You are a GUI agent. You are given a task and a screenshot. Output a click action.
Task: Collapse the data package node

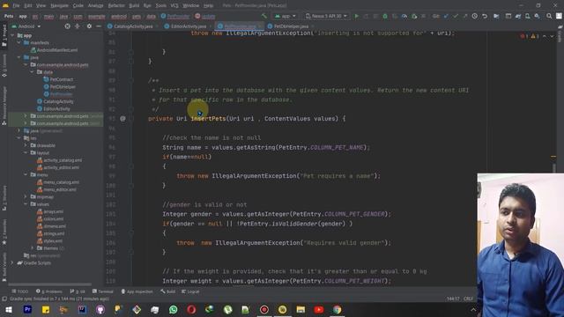pos(32,72)
